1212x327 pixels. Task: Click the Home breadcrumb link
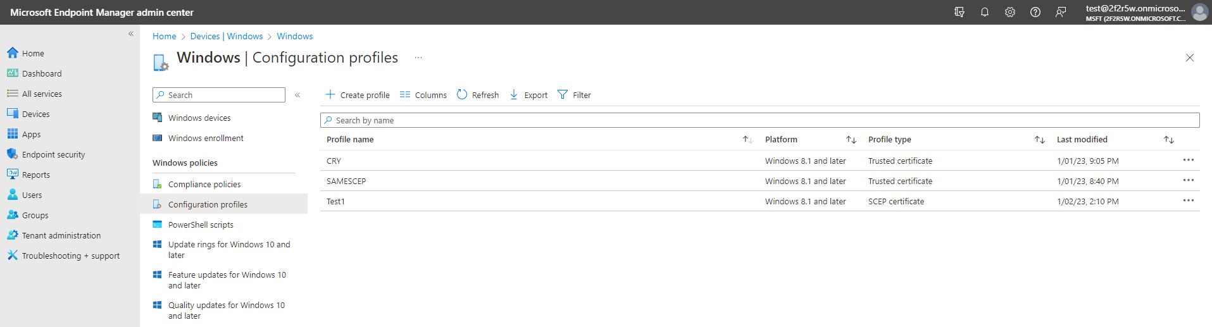(x=165, y=36)
